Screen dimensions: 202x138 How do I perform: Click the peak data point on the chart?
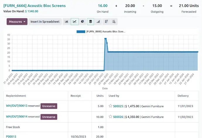click(105, 39)
